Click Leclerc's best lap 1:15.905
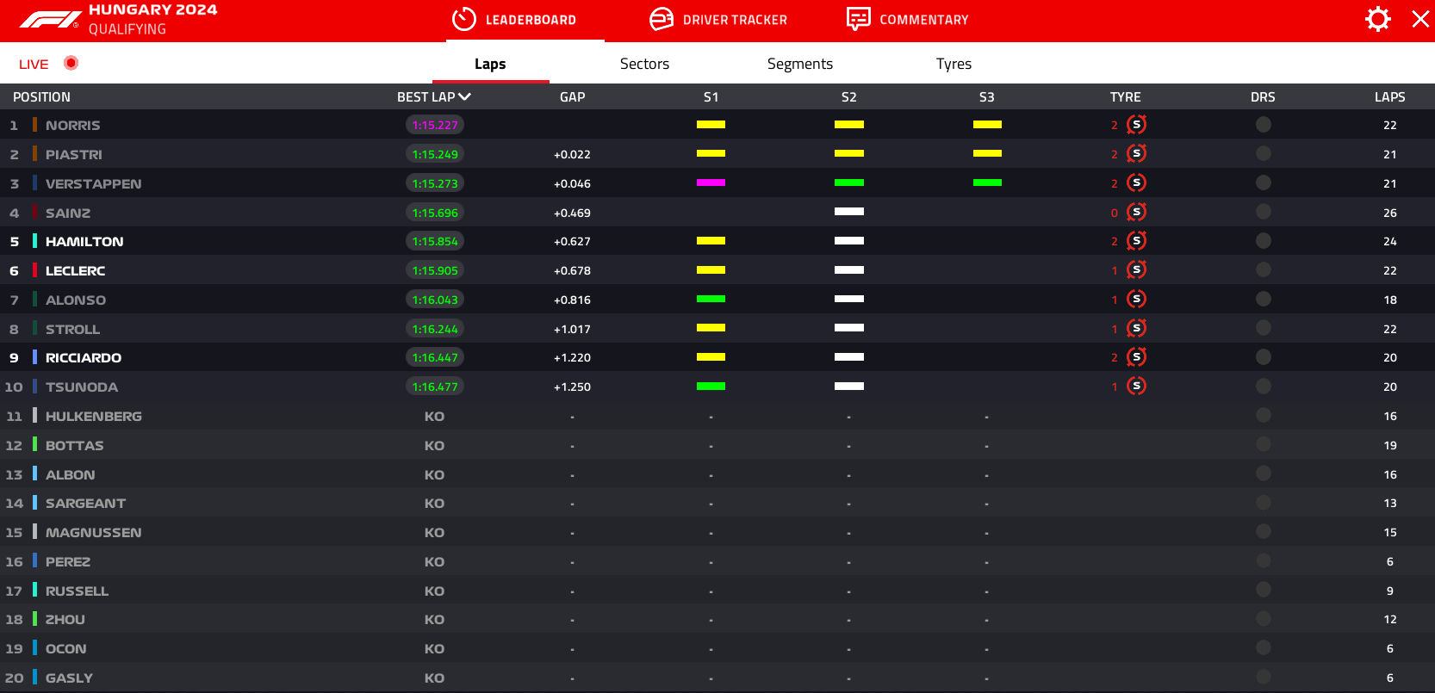The width and height of the screenshot is (1435, 693). tap(435, 270)
